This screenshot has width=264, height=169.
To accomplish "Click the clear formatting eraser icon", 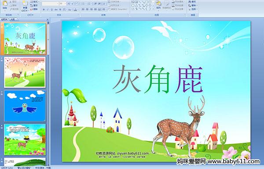I will [x=77, y=4].
